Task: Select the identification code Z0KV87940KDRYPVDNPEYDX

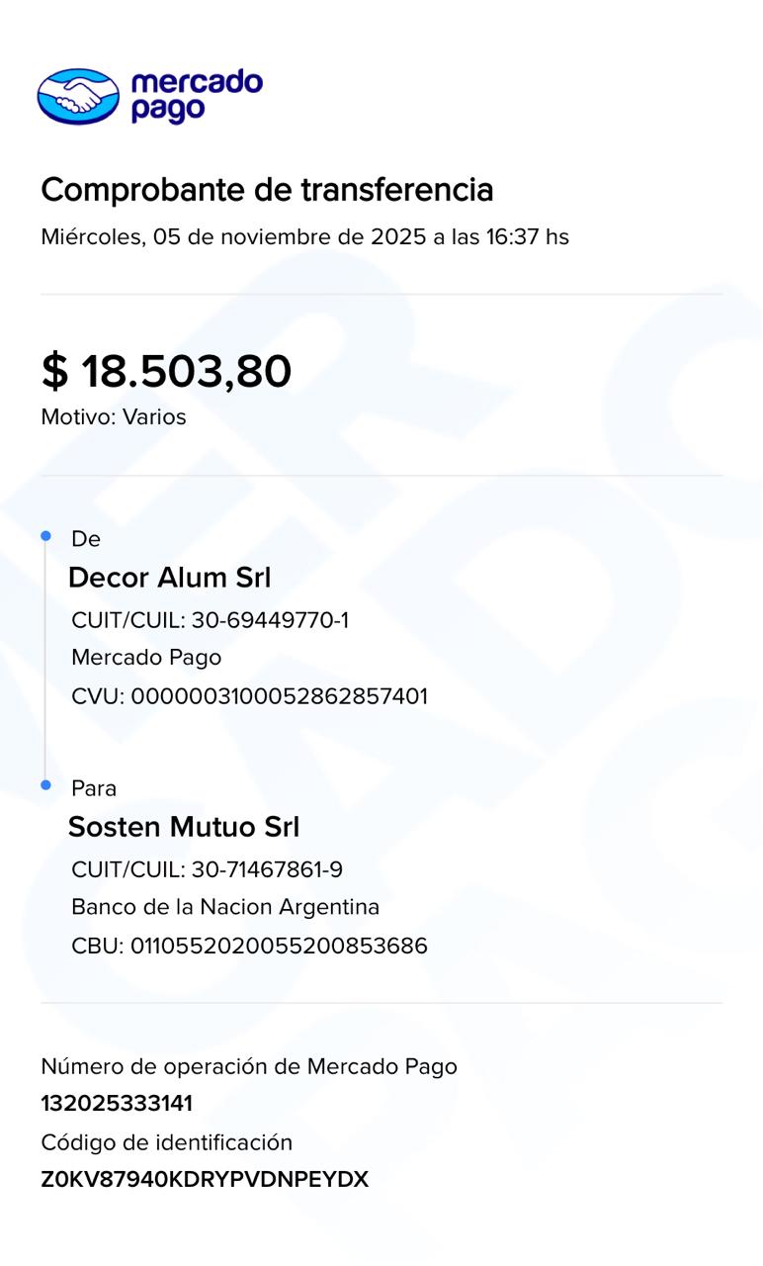Action: (205, 1180)
